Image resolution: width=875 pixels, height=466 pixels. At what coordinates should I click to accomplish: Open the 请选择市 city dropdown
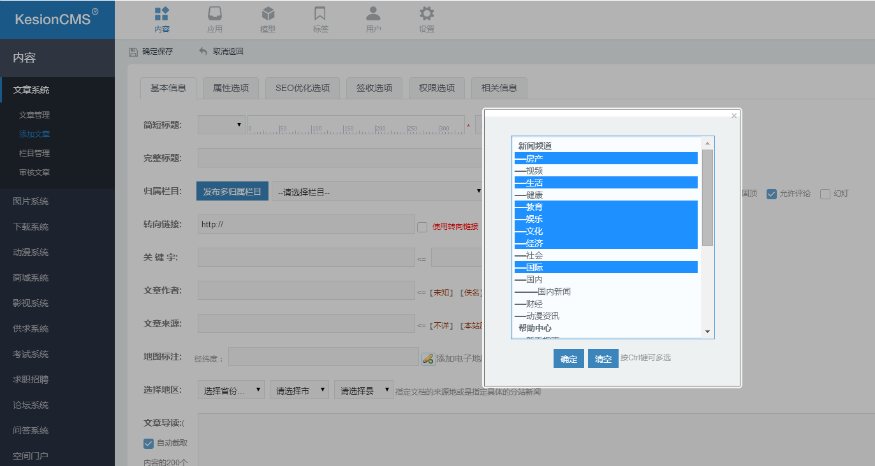(x=299, y=389)
